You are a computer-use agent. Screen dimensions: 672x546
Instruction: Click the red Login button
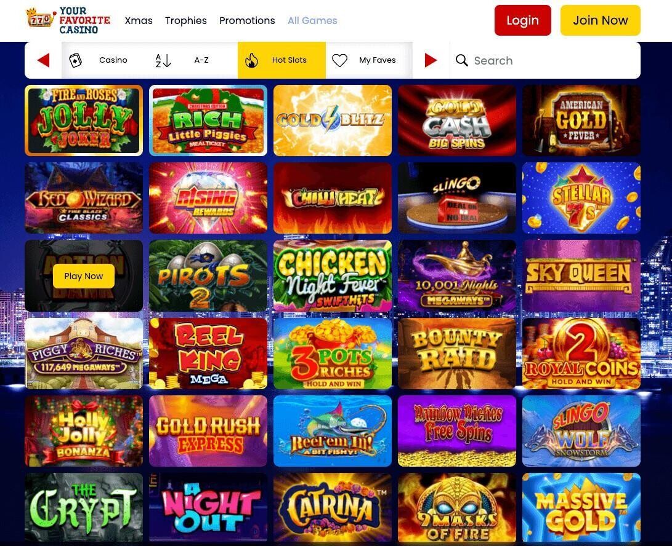[522, 20]
